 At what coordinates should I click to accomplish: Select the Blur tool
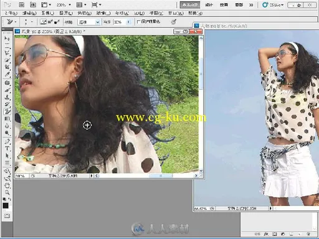(x=7, y=126)
